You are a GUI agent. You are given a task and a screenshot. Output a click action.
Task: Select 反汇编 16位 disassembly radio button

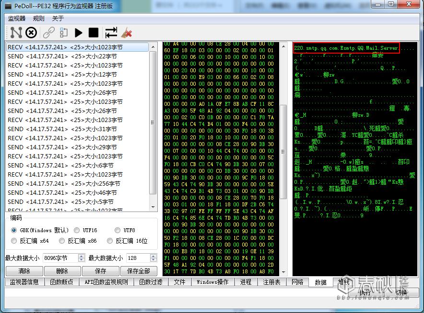[109, 241]
